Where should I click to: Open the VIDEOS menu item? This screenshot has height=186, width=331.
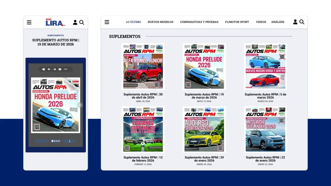tap(261, 22)
